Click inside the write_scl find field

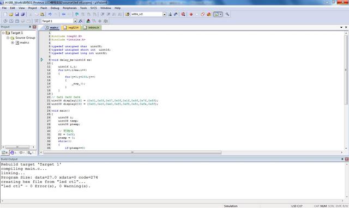pyautogui.click(x=147, y=14)
